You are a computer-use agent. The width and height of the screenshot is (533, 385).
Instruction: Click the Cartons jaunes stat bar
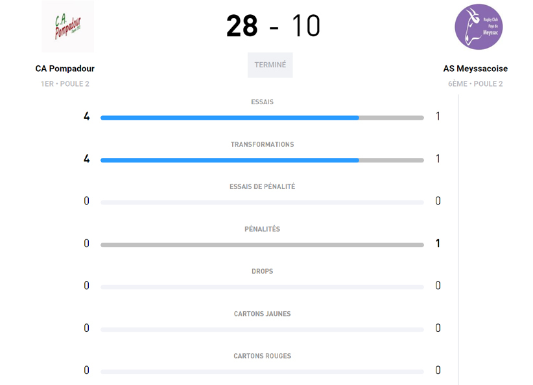[262, 329]
